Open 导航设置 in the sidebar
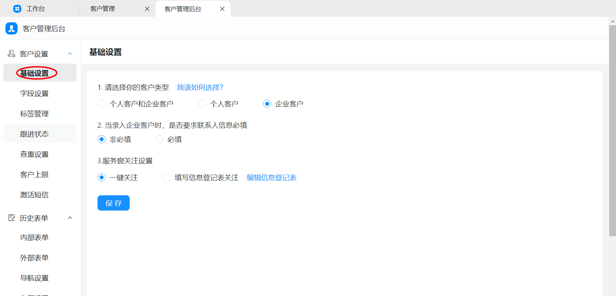Image resolution: width=616 pixels, height=296 pixels. pyautogui.click(x=40, y=278)
